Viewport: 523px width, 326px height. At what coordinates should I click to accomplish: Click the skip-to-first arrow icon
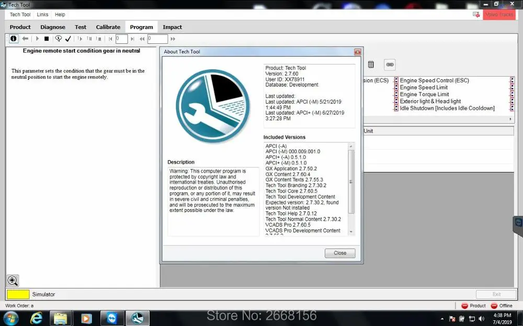click(x=110, y=39)
